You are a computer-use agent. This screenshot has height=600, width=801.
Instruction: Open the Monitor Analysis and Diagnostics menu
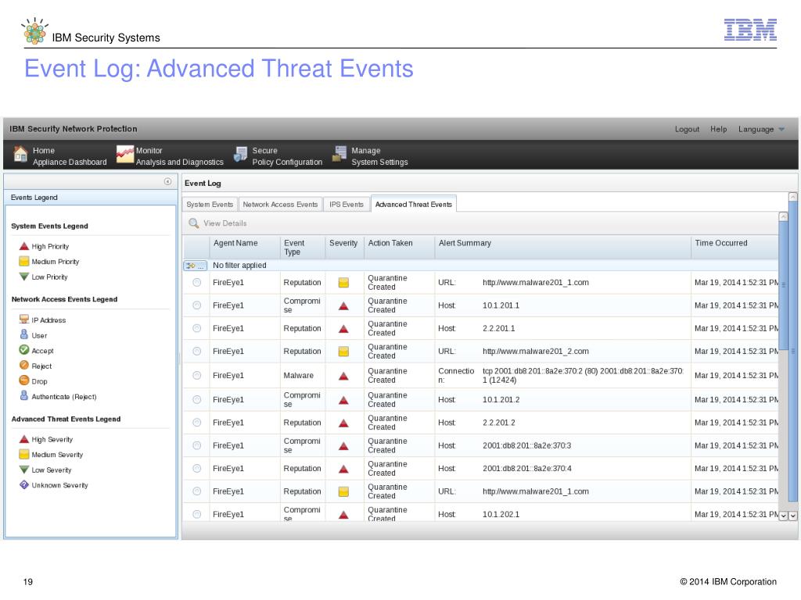pyautogui.click(x=170, y=155)
